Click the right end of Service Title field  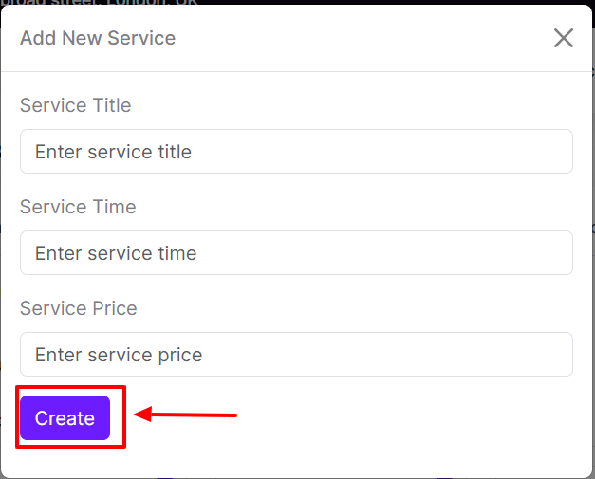pos(555,152)
